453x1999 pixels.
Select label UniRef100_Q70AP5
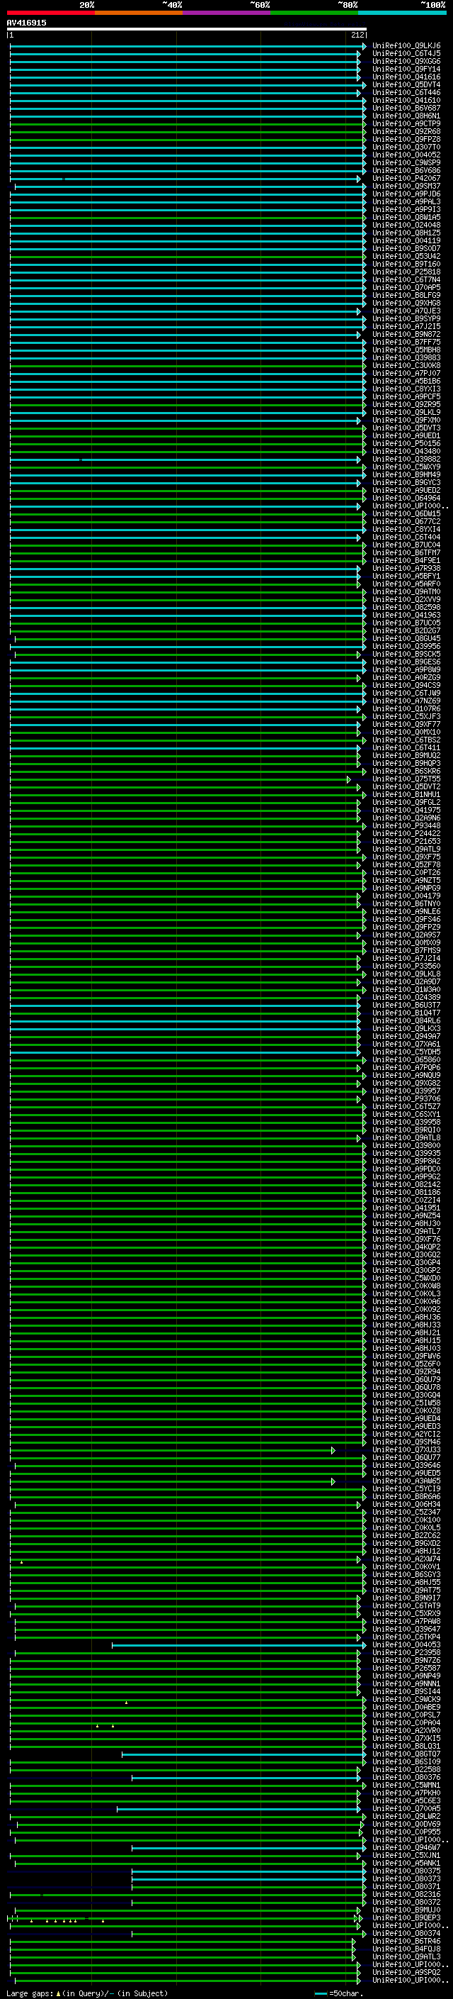point(406,287)
